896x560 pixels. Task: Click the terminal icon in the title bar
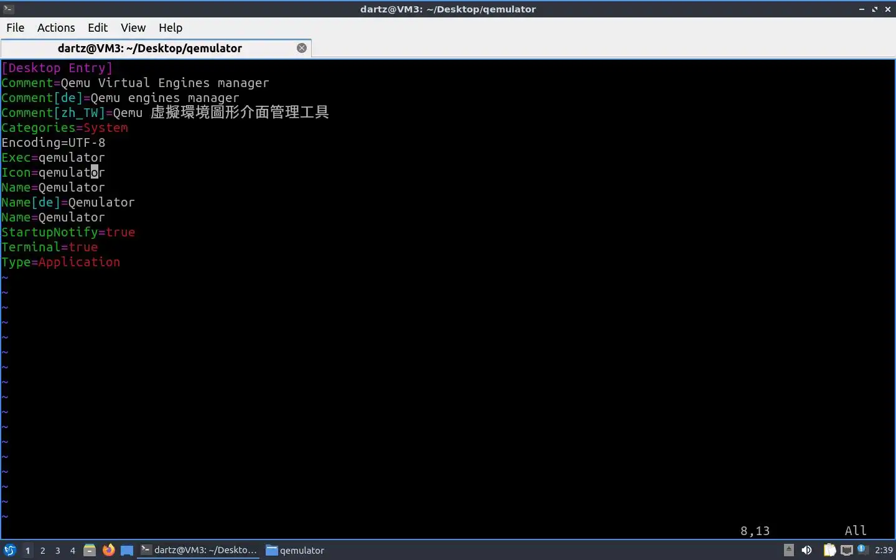tap(8, 9)
